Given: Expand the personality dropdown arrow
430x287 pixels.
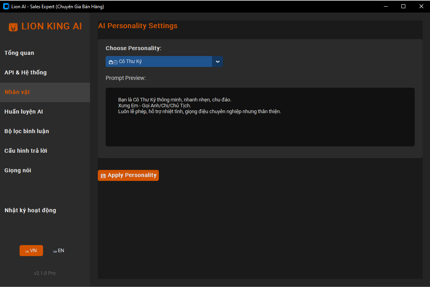Looking at the screenshot, I should tap(218, 61).
